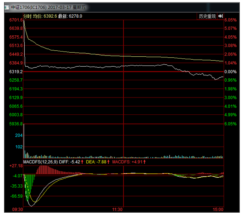Click the 6384.9 price axis label
This screenshot has height=216, width=242.
coord(16,63)
